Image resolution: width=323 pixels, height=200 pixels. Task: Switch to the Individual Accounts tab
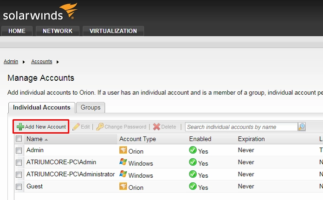[x=42, y=108]
